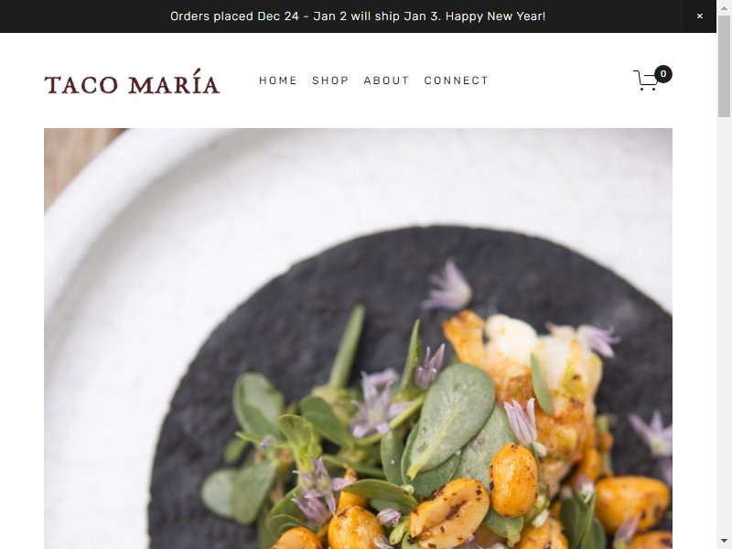Click the taco hero photo
Viewport: 732px width, 549px height.
pyautogui.click(x=358, y=339)
